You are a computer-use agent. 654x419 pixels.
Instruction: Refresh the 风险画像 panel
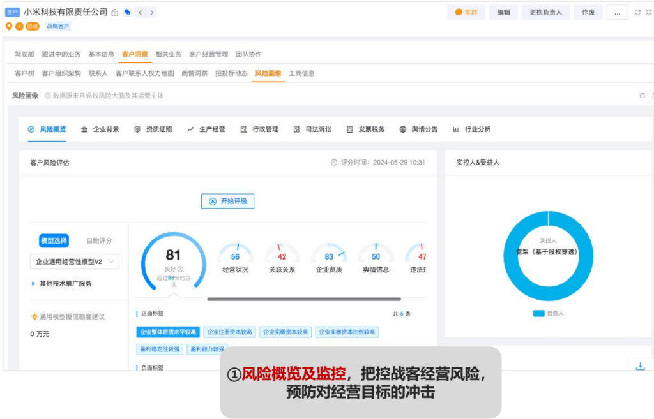click(x=643, y=96)
